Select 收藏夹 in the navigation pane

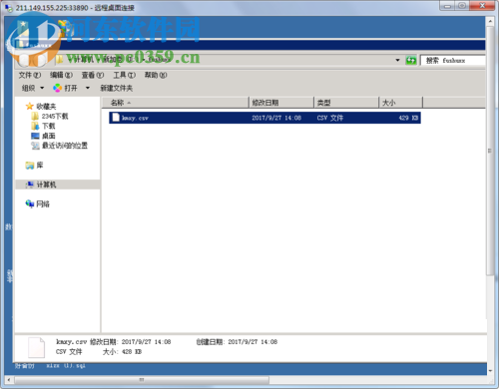click(x=46, y=107)
